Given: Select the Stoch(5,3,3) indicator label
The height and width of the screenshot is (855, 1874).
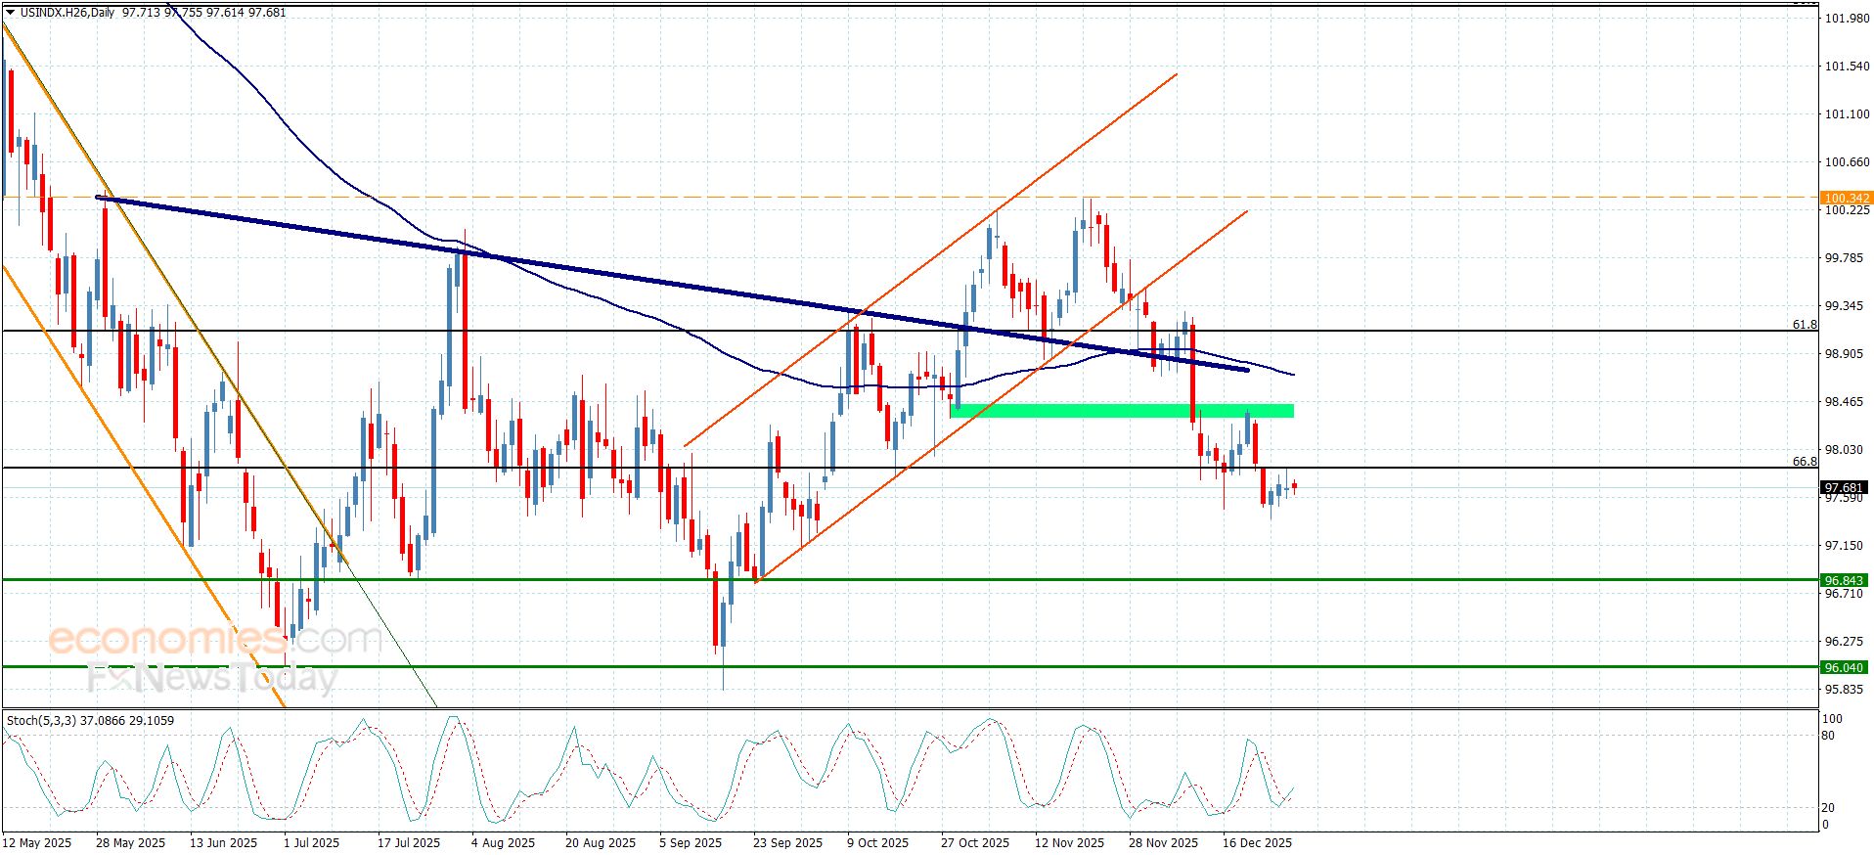Looking at the screenshot, I should 90,721.
